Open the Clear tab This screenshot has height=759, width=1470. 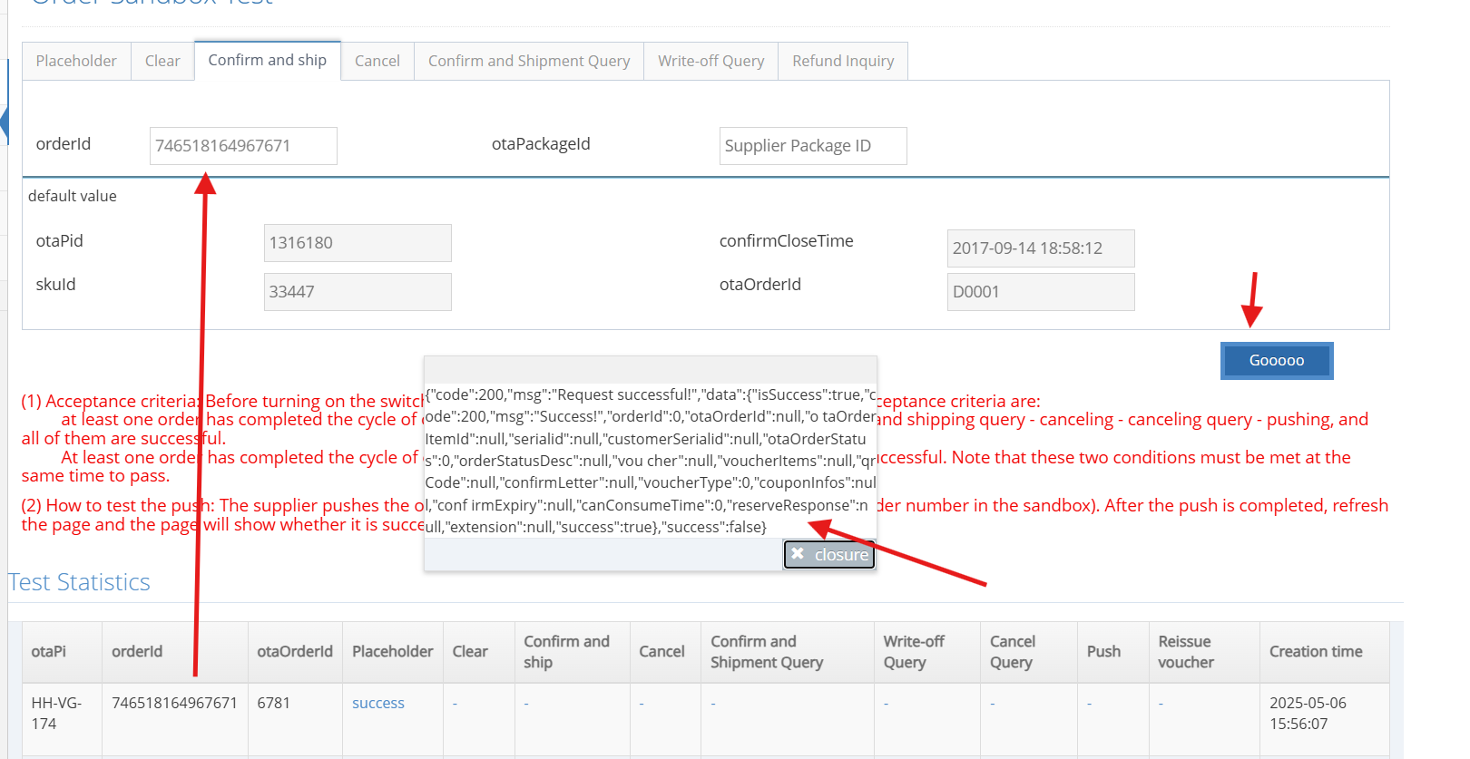[x=162, y=61]
